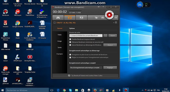This screenshot has height=92, width=170.
Task: Open Windows Store from the taskbar
Action: tap(83, 90)
